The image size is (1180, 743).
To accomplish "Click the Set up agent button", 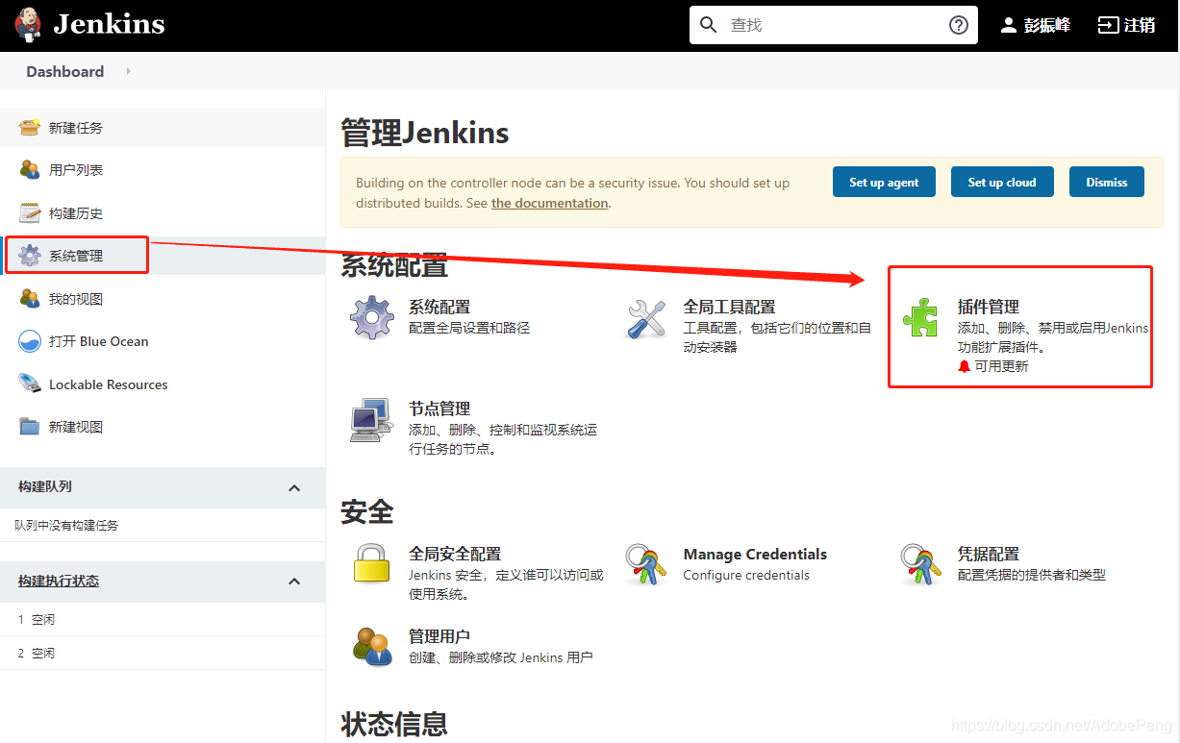I will click(x=884, y=182).
